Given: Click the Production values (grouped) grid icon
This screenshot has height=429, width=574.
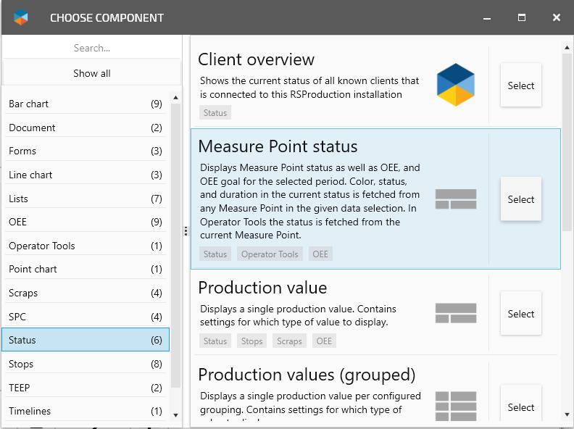Looking at the screenshot, I should pyautogui.click(x=456, y=406).
